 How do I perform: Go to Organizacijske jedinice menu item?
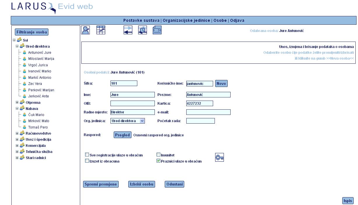[186, 21]
